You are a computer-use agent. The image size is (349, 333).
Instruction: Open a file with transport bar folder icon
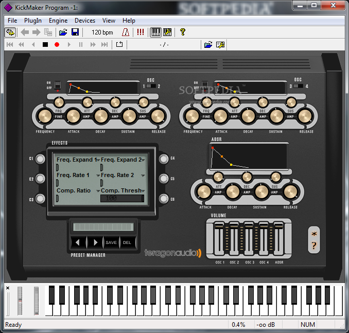click(208, 45)
